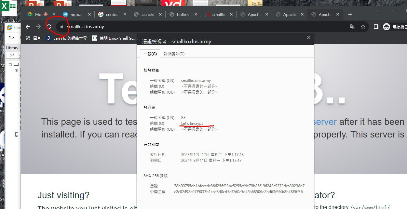
Task: Click the "Just visiting?" heading on the page
Action: coord(63,195)
